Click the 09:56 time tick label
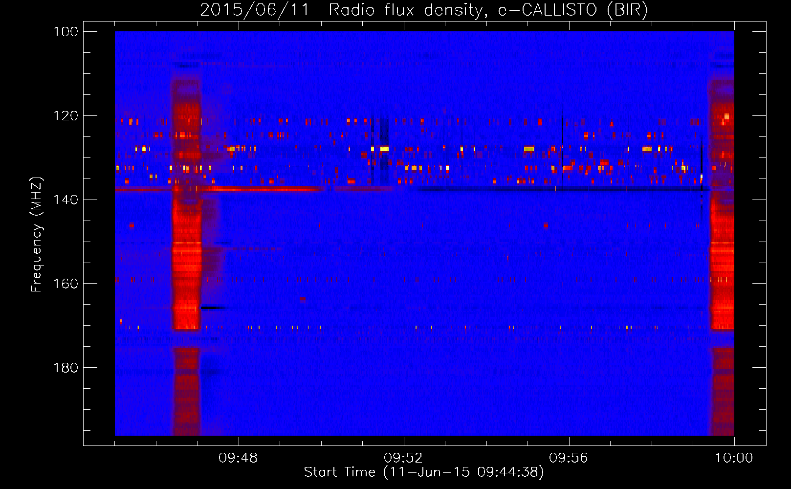This screenshot has height=489, width=791. click(x=569, y=458)
